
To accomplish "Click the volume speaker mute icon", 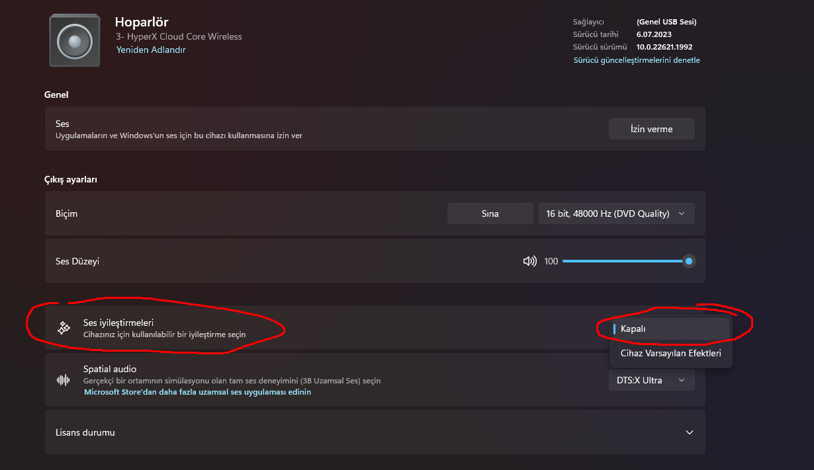I will tap(529, 261).
